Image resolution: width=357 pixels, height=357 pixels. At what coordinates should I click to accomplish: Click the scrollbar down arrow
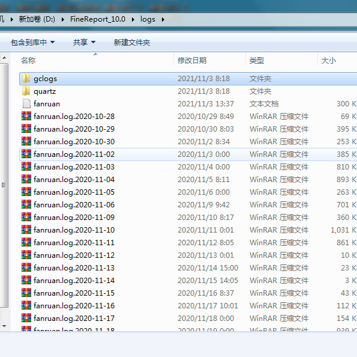4,326
